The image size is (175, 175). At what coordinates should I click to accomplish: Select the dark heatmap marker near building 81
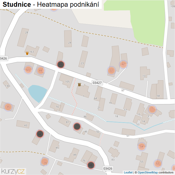(x=77, y=126)
